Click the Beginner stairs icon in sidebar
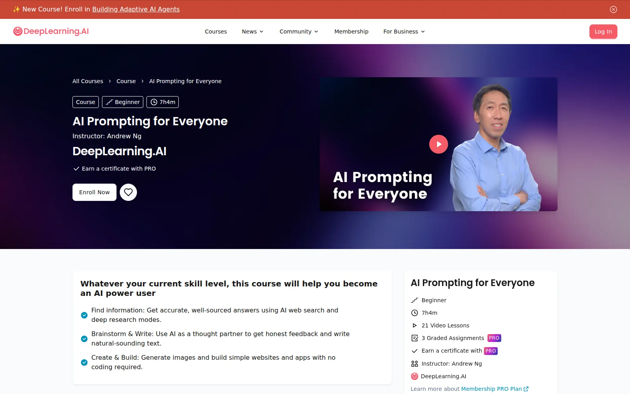Screen dimensions: 630x394 415,300
